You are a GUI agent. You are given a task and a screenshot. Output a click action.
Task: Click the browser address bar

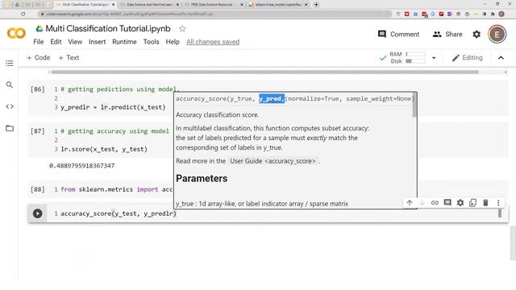point(214,14)
